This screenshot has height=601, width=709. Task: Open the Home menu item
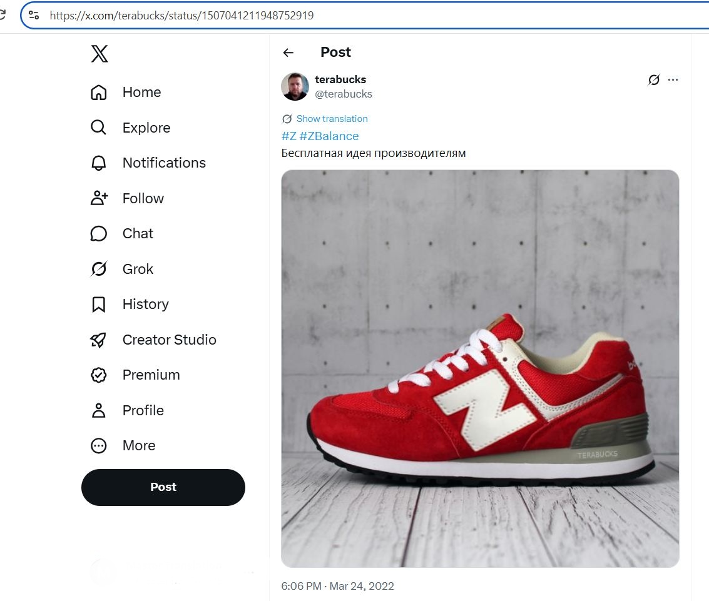141,92
